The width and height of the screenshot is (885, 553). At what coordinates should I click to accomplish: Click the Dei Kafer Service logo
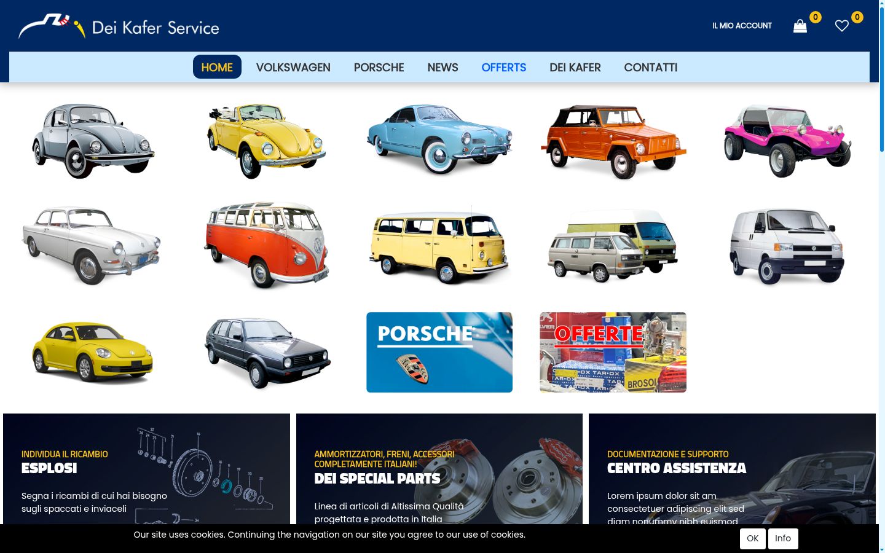pos(119,26)
